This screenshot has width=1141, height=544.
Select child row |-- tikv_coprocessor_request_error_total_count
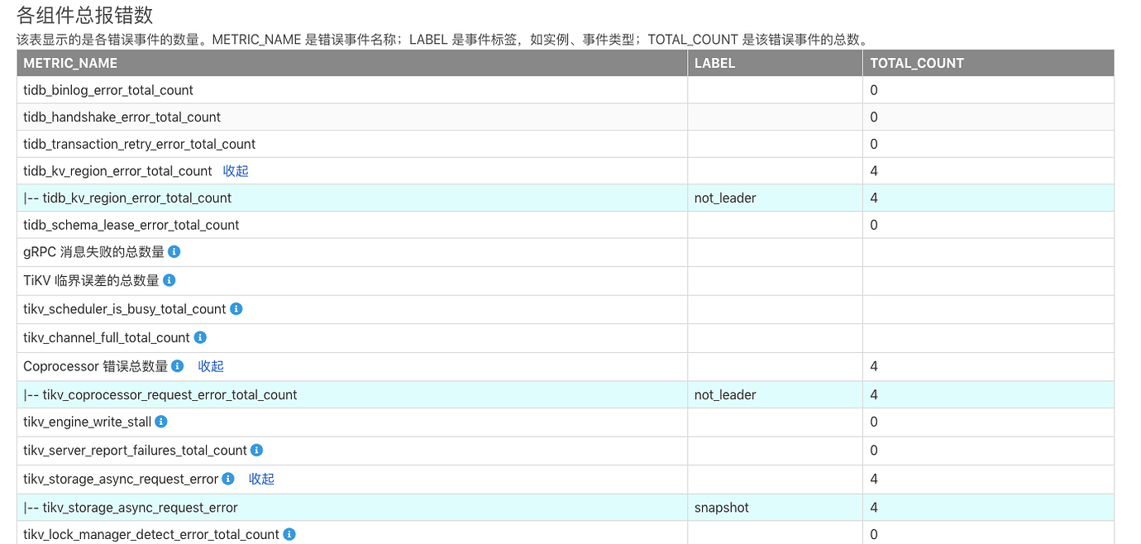tap(160, 395)
